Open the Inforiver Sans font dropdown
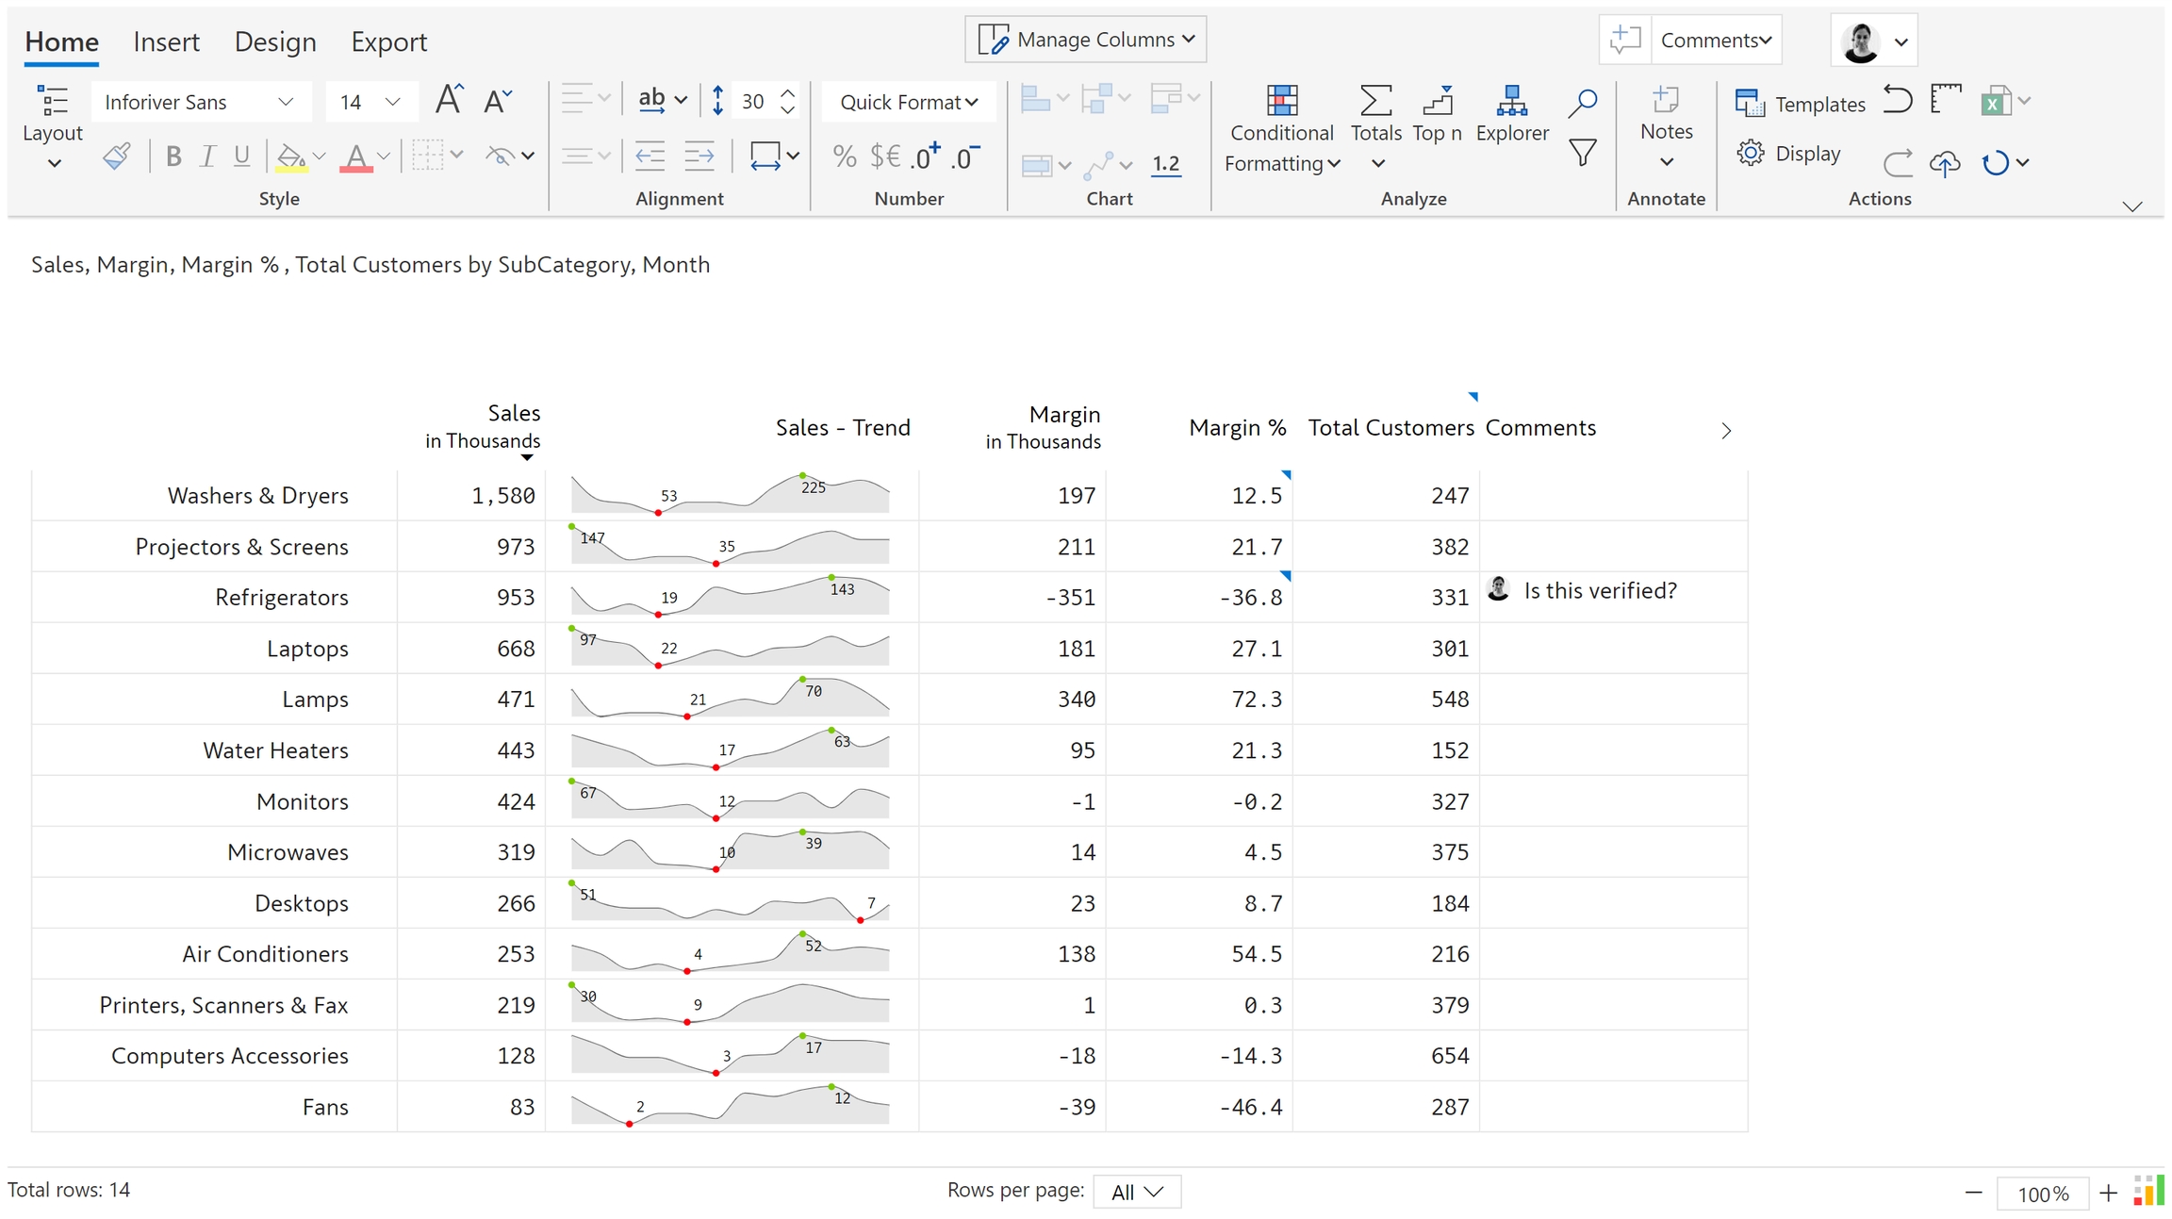2172x1219 pixels. [x=201, y=102]
